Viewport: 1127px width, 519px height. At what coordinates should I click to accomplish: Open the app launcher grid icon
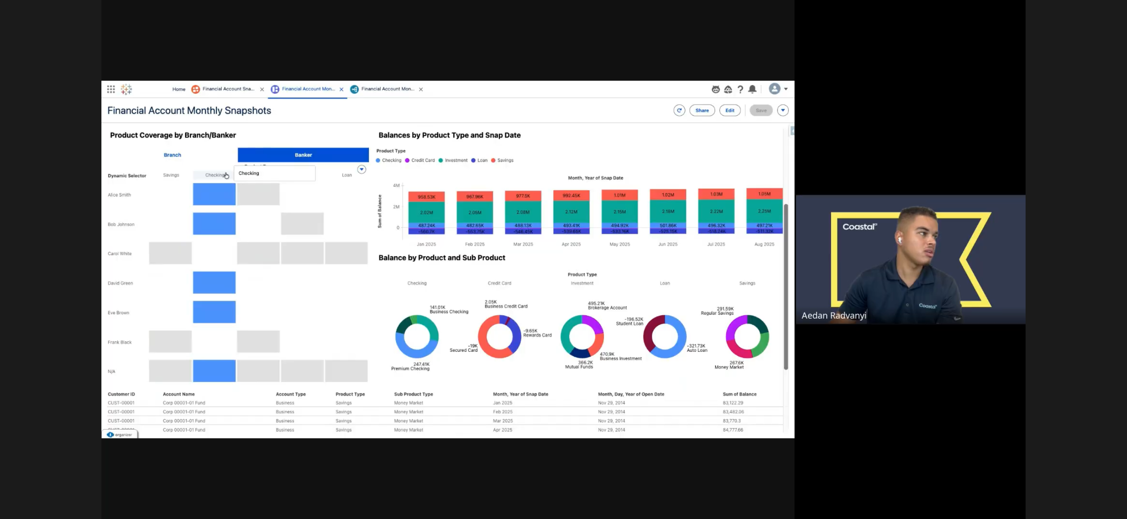pyautogui.click(x=111, y=89)
